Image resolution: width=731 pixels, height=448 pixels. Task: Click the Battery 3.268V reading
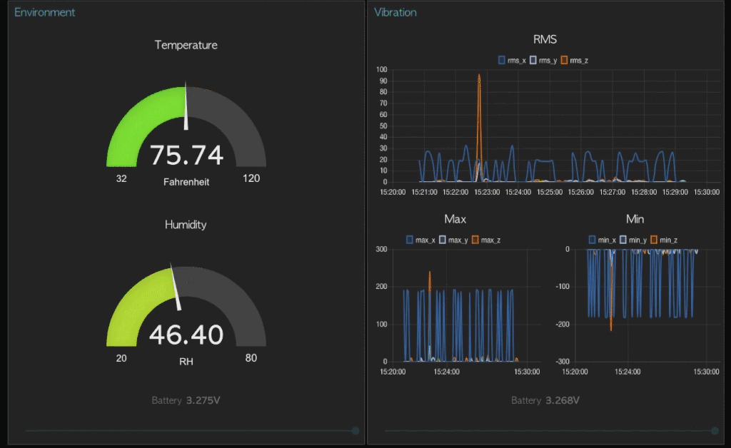coord(545,400)
